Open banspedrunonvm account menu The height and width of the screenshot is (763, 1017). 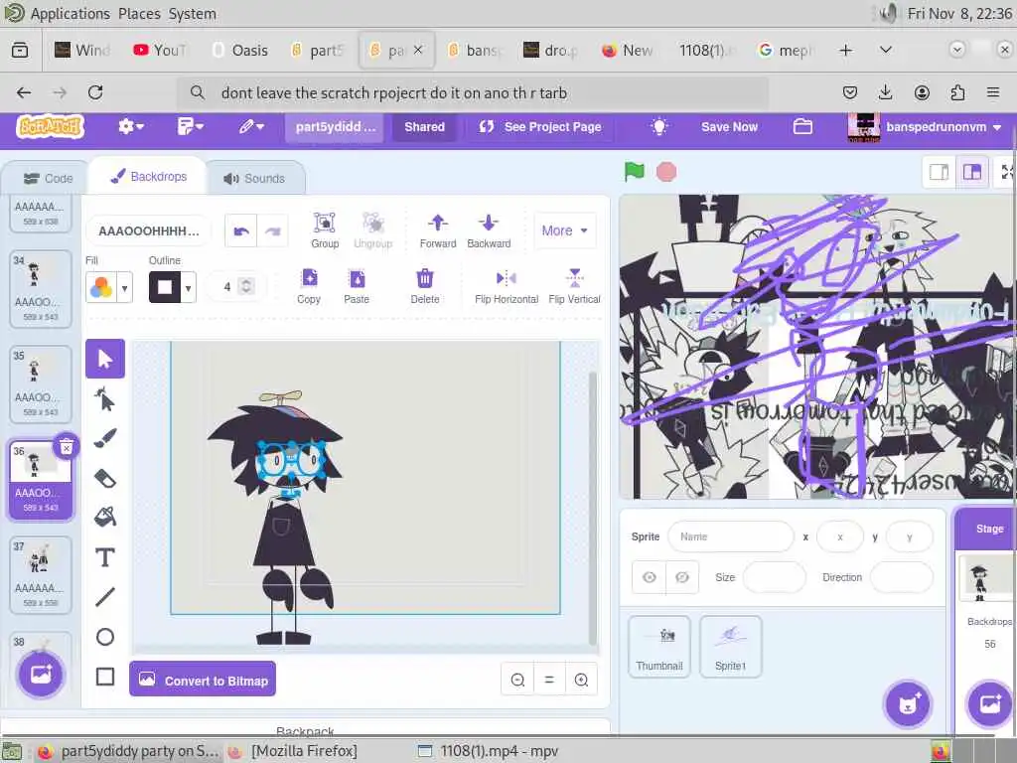point(926,127)
